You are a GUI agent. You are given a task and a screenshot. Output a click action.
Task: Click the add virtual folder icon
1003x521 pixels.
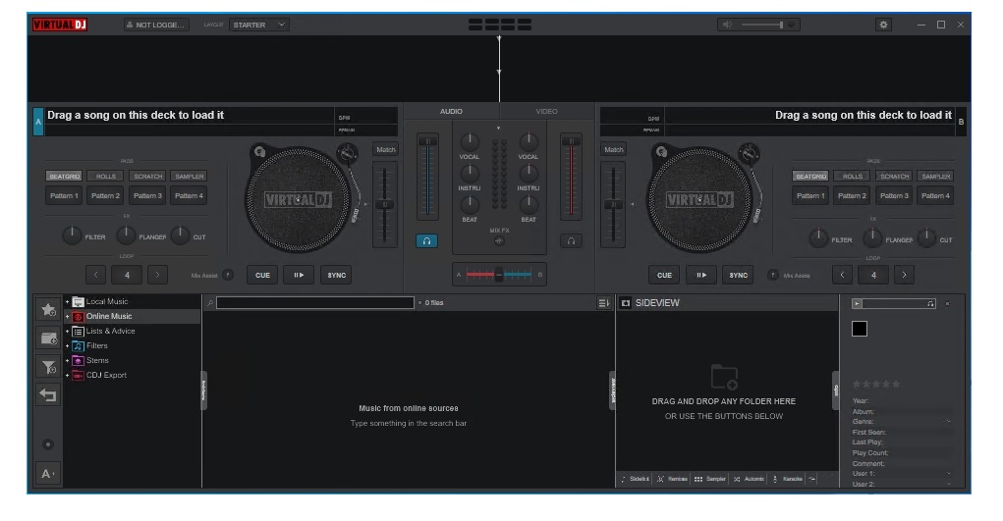pyautogui.click(x=48, y=339)
